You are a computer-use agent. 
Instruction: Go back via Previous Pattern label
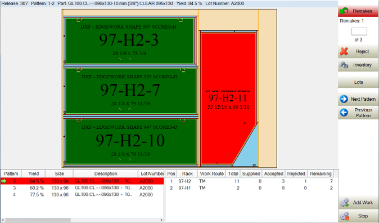(363, 113)
